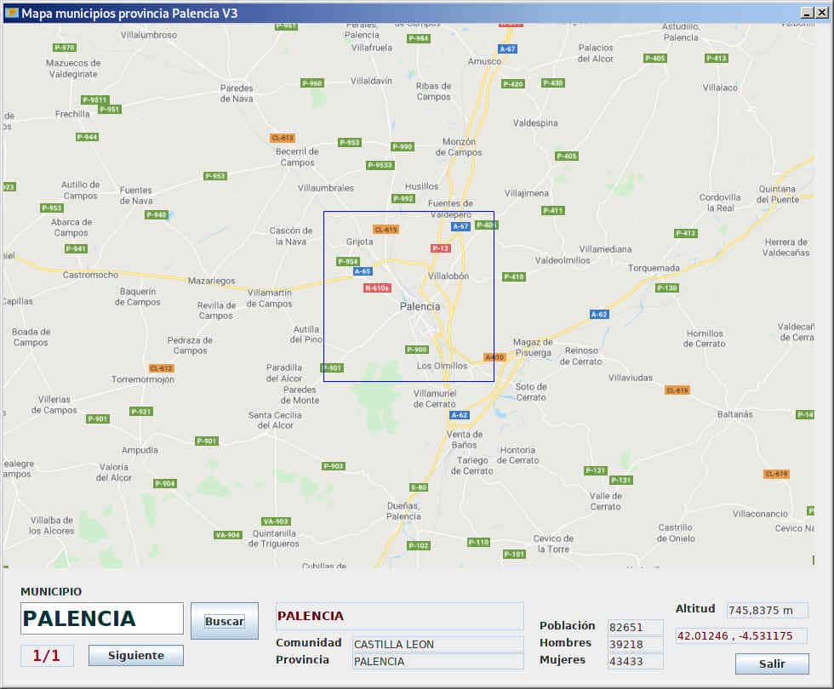Click the E-80 road shield on the map
Viewport: 834px width, 689px height.
(x=419, y=487)
